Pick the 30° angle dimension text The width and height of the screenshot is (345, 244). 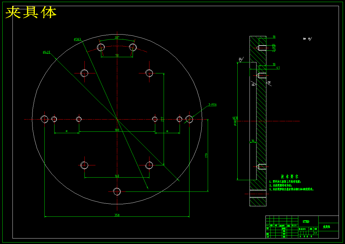click(x=117, y=37)
